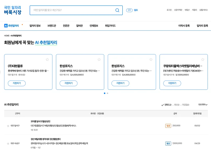Click the 04/29 update date
This screenshot has height=150, width=211.
point(197,143)
